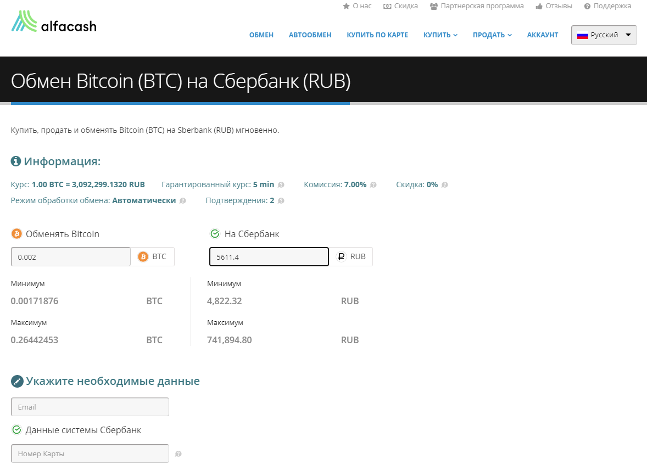Expand the КУПИТЬ menu
647x470 pixels.
coord(440,35)
